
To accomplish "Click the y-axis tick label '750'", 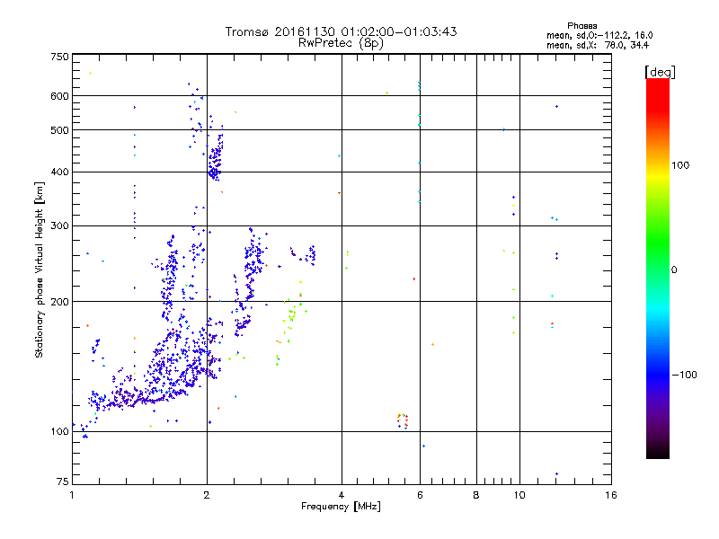I will click(x=59, y=57).
